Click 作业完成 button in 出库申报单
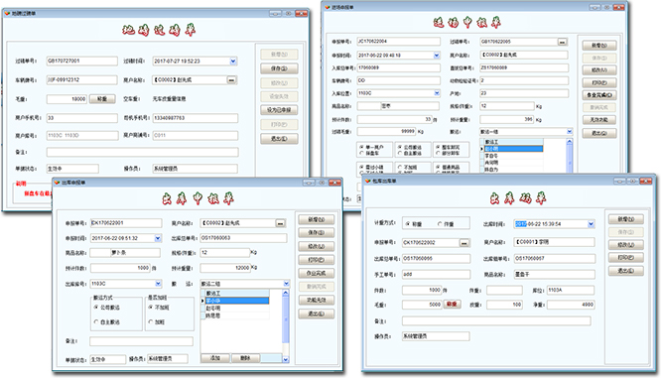 click(317, 273)
